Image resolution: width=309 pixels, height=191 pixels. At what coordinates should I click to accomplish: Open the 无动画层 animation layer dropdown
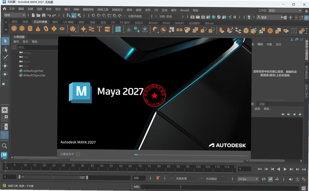(x=216, y=179)
